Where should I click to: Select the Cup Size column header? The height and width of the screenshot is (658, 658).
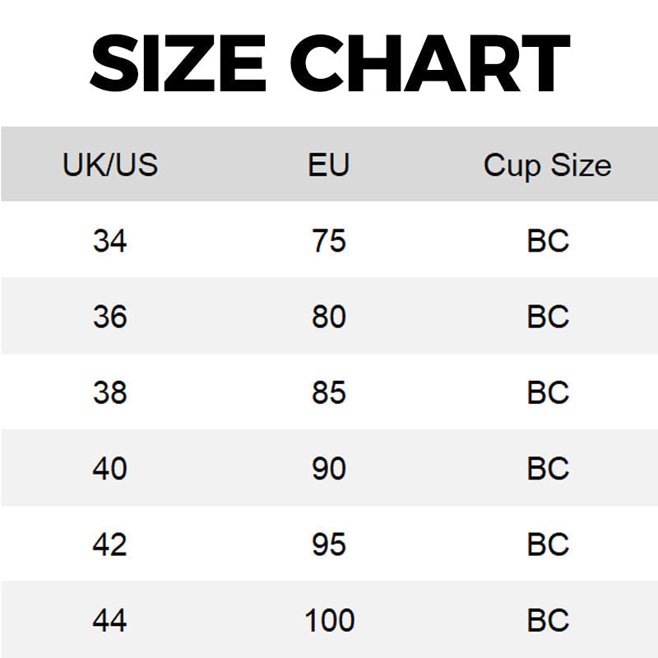tap(548, 165)
